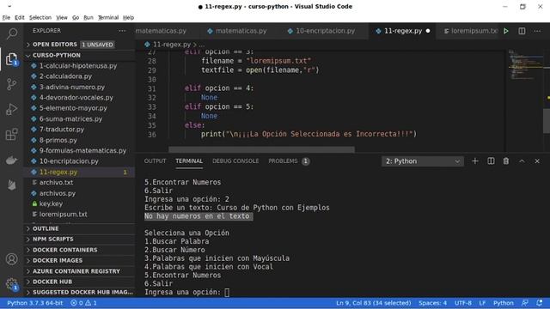This screenshot has width=550, height=309.
Task: Open the Help menu
Action: pyautogui.click(x=128, y=17)
